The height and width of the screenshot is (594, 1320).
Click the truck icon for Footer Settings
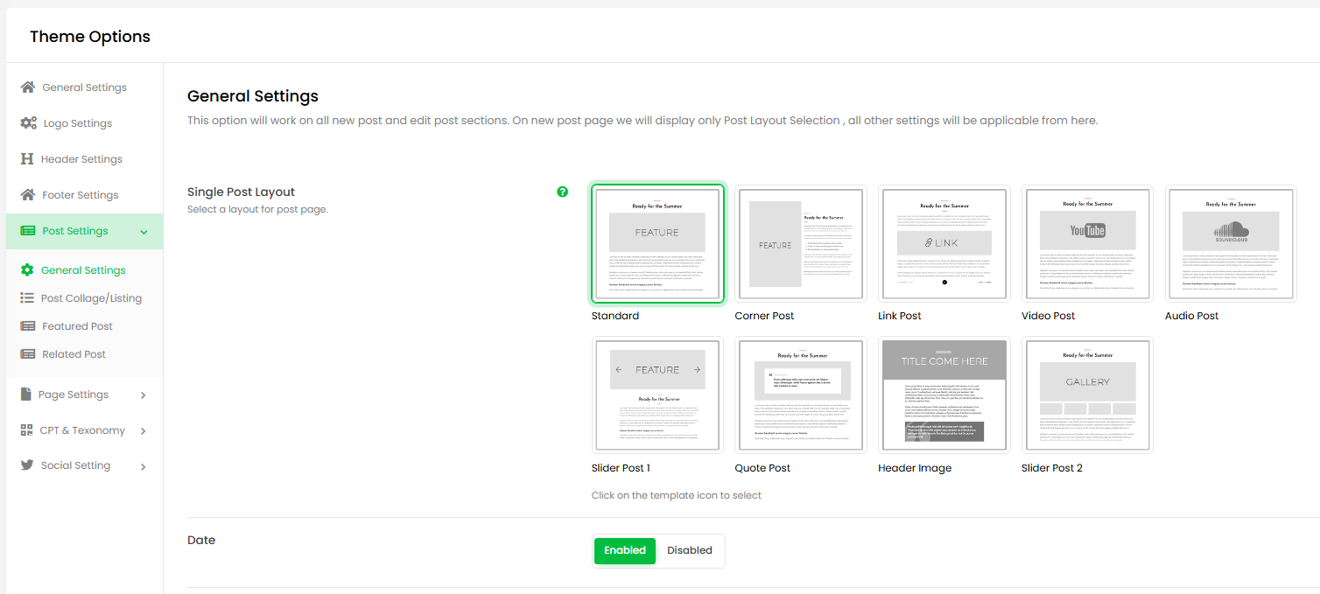[28, 195]
